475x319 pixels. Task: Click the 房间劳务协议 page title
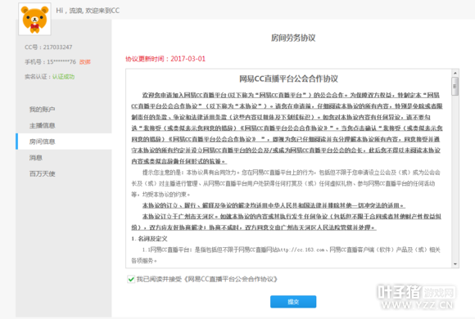[x=293, y=38]
